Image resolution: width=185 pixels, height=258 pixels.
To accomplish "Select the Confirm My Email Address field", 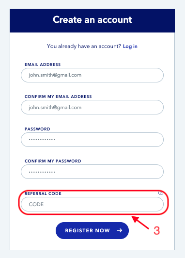I will 92,107.
